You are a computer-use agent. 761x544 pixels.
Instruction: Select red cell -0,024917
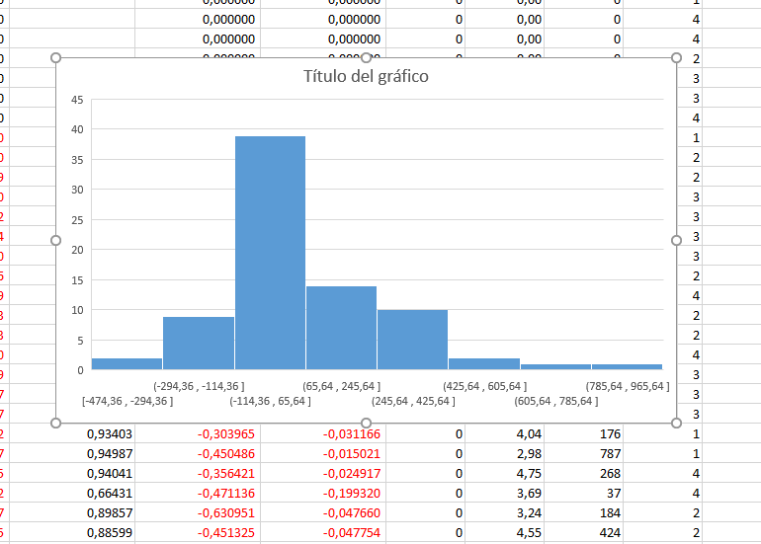click(x=323, y=473)
